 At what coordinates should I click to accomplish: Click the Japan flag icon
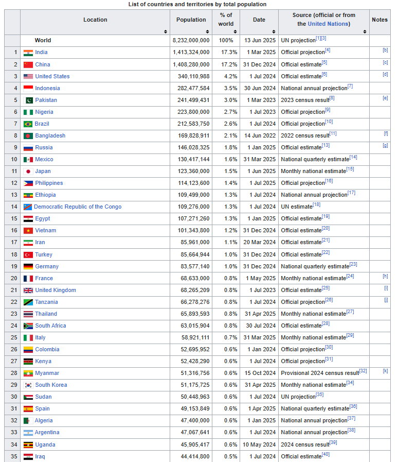pyautogui.click(x=28, y=172)
